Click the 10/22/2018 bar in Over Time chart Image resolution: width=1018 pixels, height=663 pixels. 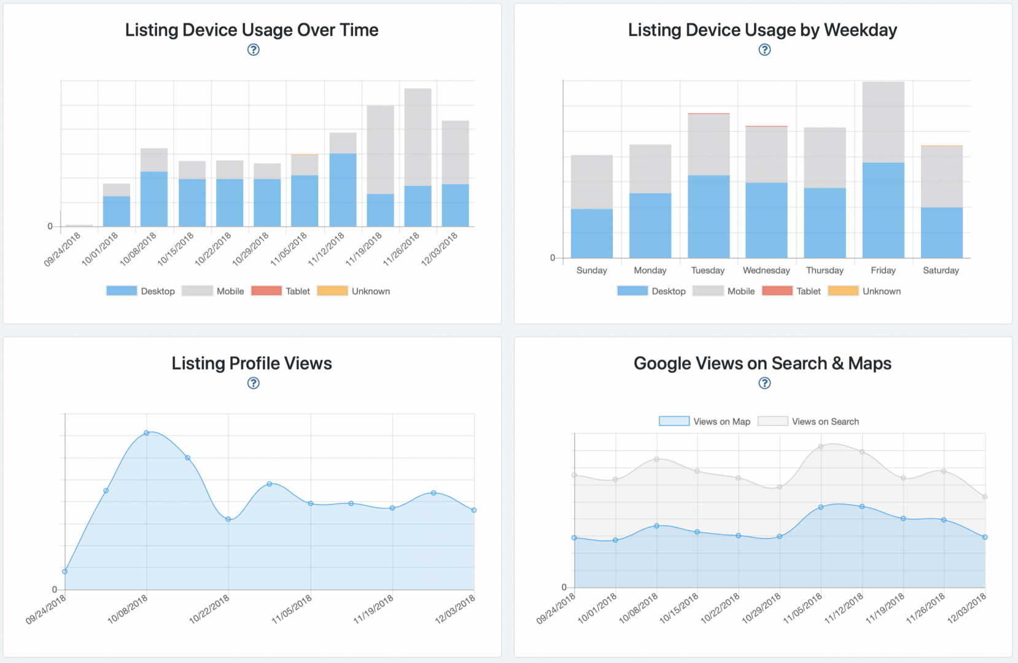[230, 193]
